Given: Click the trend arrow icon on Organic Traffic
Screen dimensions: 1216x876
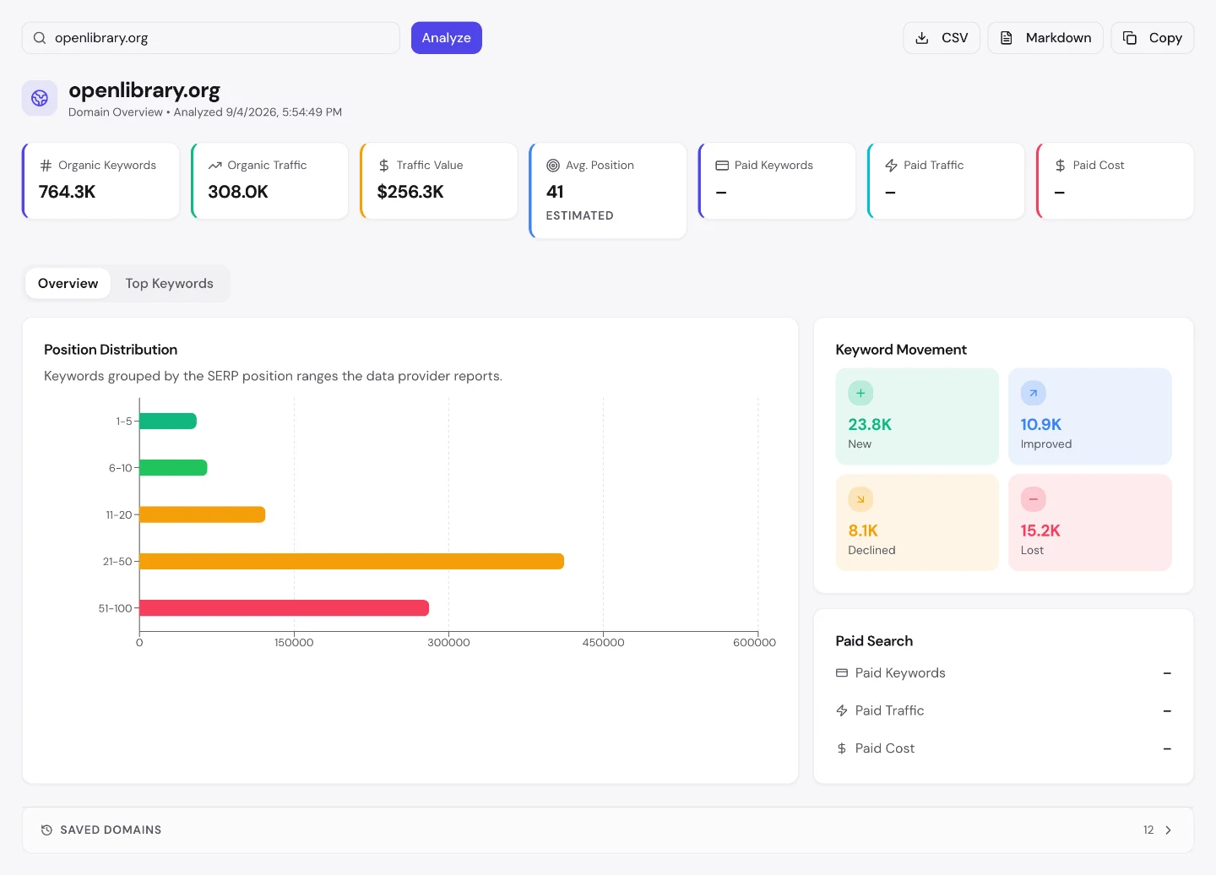Looking at the screenshot, I should [x=215, y=166].
